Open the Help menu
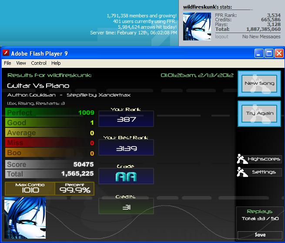The height and width of the screenshot is (243, 285). coord(56,63)
